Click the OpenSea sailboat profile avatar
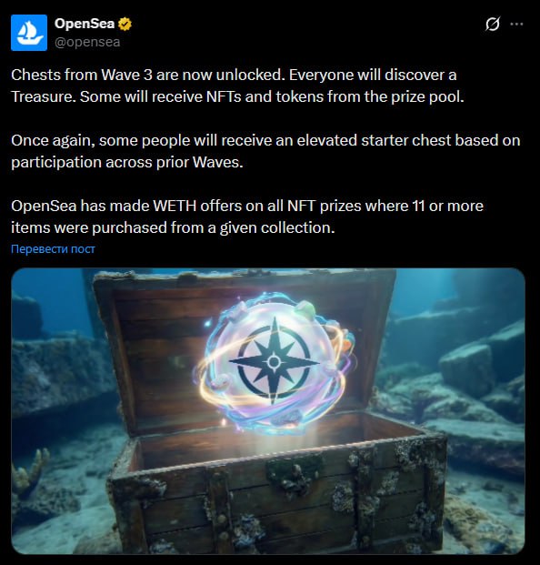Image resolution: width=540 pixels, height=565 pixels. (29, 33)
